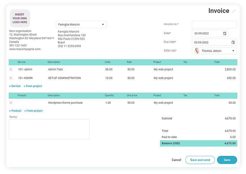Click the pencil edit icon beside Invoice title

point(234,11)
